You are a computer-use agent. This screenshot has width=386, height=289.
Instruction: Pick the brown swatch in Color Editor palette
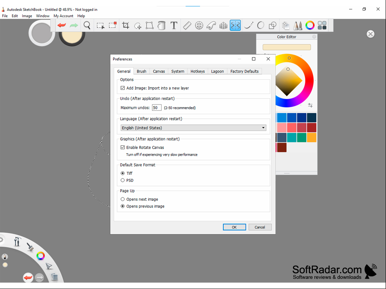(x=282, y=147)
